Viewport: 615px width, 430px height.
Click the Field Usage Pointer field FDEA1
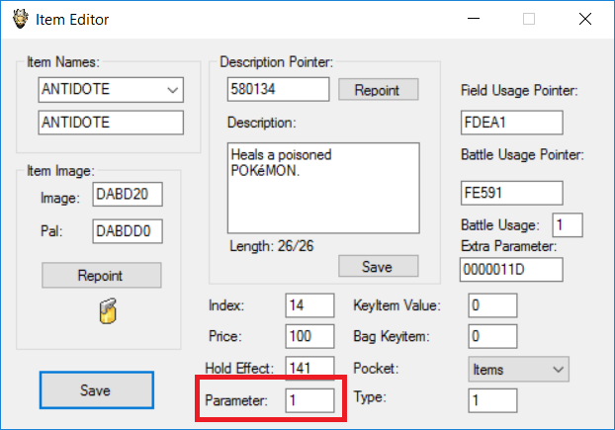tap(512, 123)
